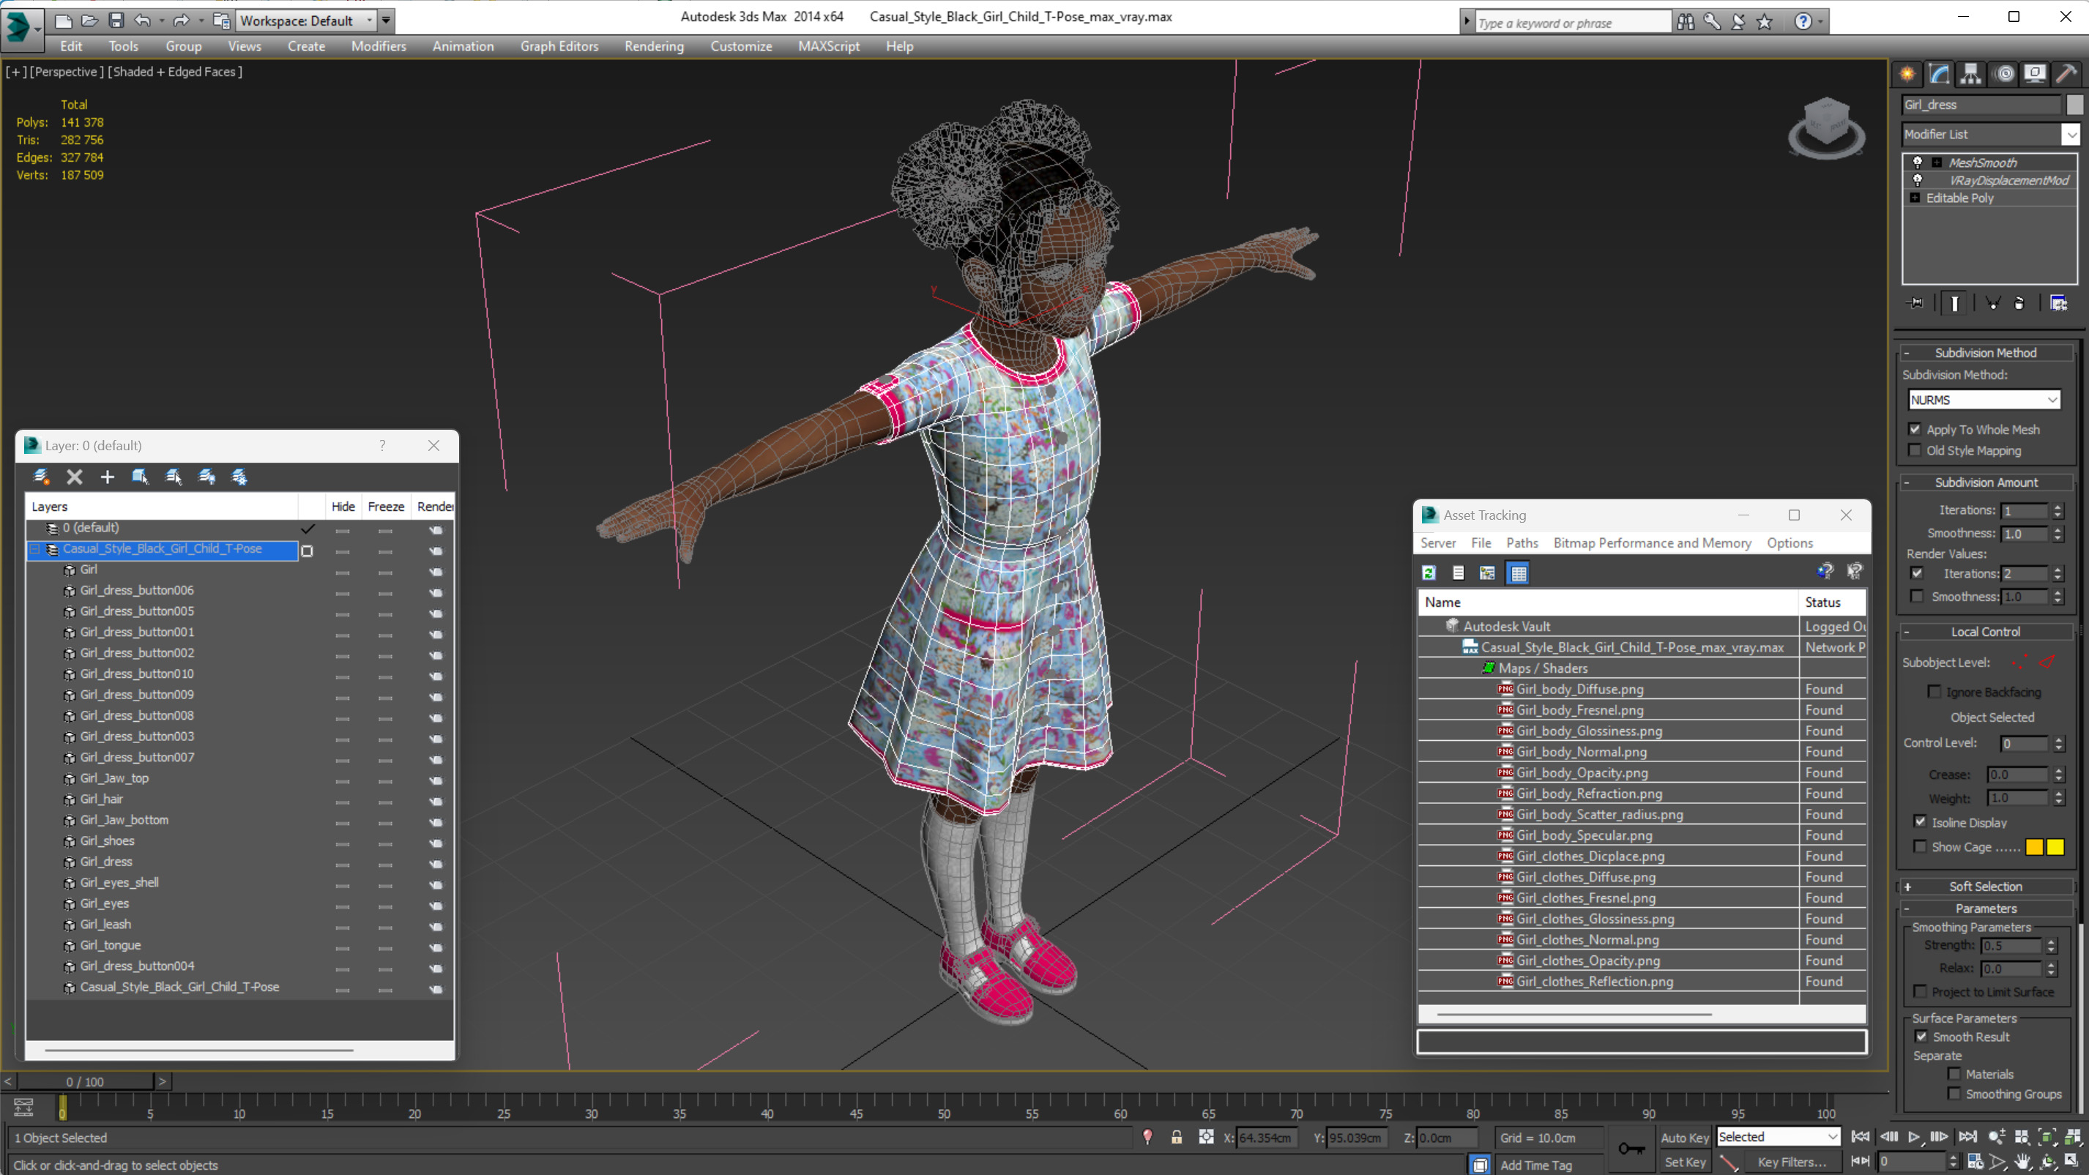Open Bitmap Performance and Memory menu
Viewport: 2089px width, 1175px height.
(1652, 543)
